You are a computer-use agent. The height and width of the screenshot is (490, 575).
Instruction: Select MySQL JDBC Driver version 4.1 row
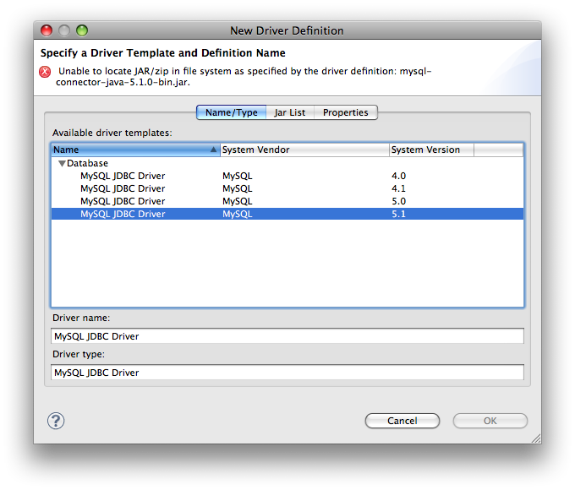point(287,188)
